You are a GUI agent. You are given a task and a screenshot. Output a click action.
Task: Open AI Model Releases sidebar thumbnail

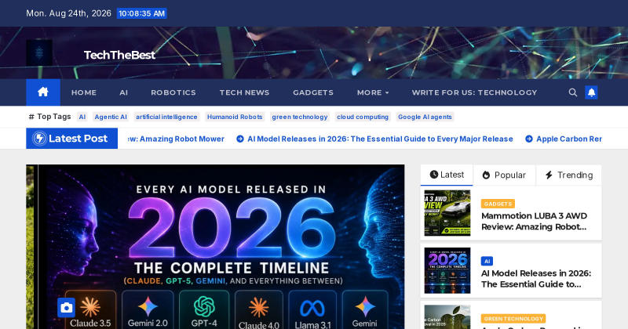click(x=447, y=270)
